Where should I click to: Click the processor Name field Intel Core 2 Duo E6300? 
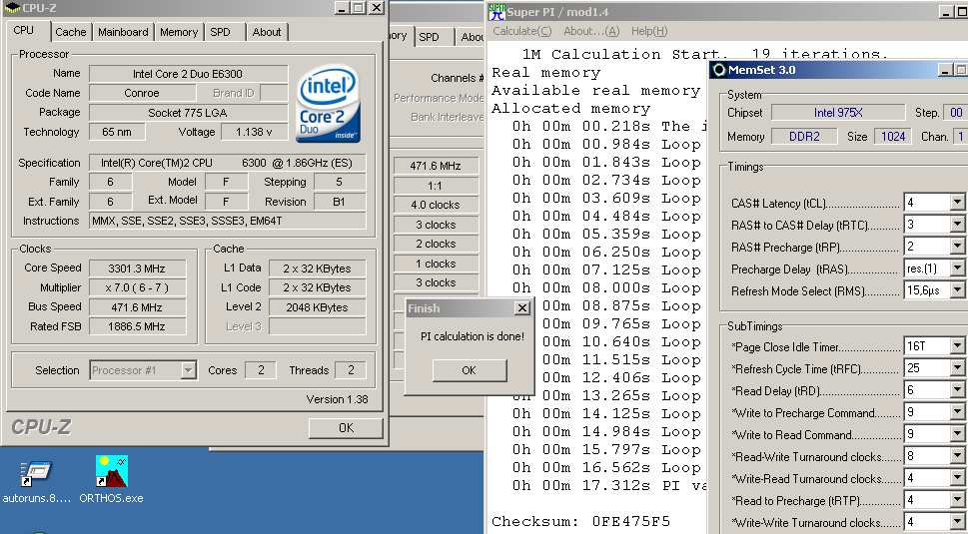tap(188, 74)
